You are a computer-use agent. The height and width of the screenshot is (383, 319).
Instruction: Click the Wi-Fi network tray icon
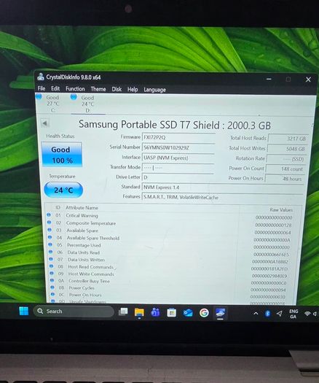307,314
